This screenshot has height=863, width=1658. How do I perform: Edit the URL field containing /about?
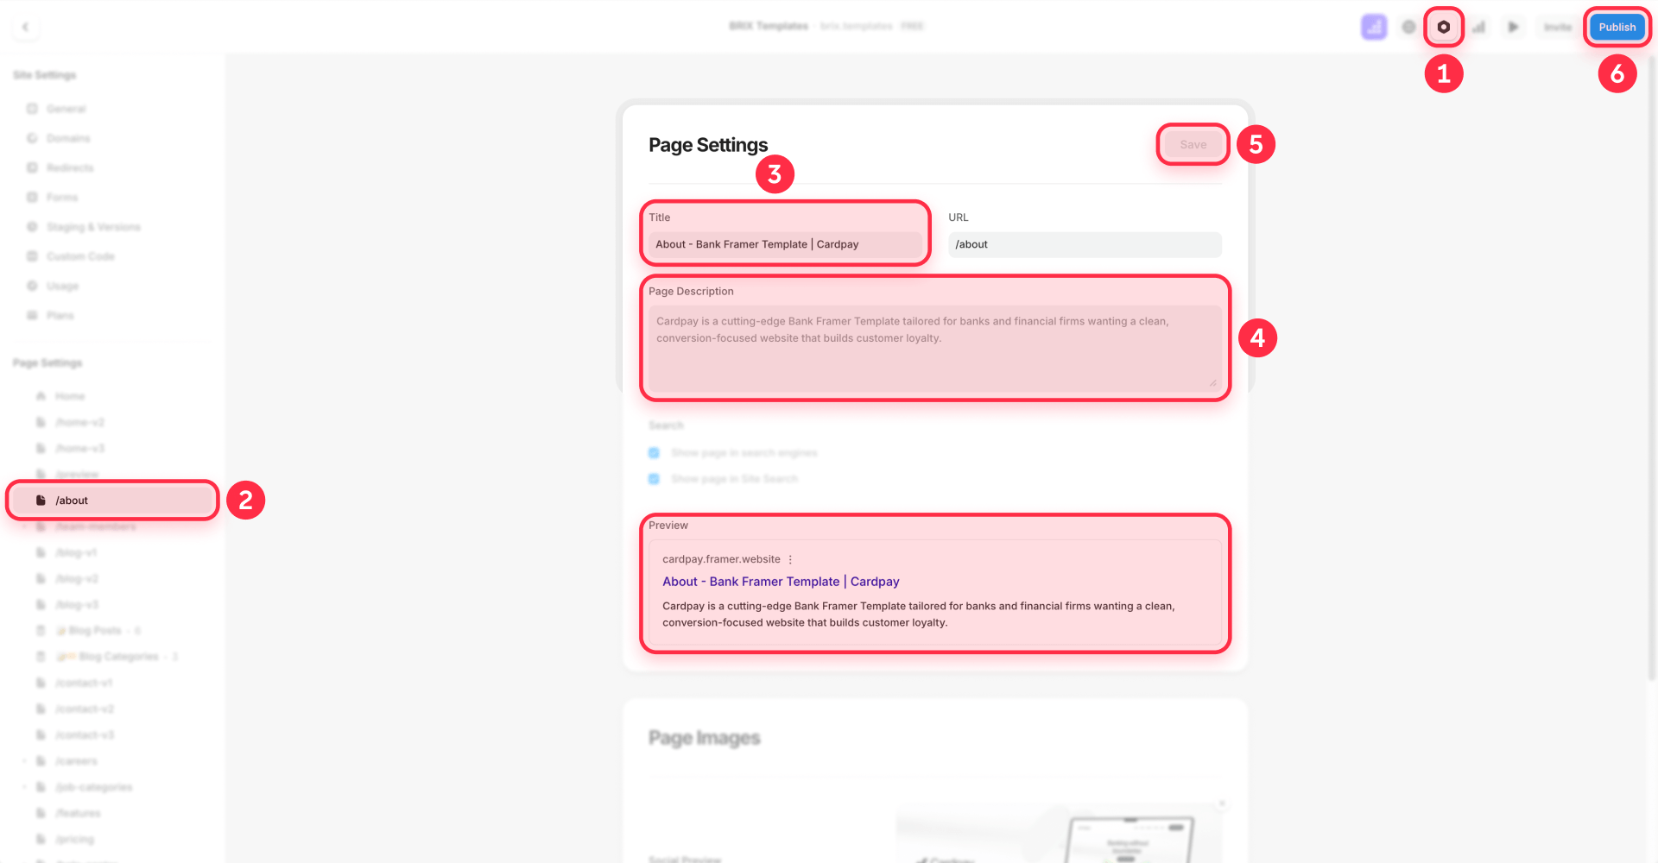1085,244
